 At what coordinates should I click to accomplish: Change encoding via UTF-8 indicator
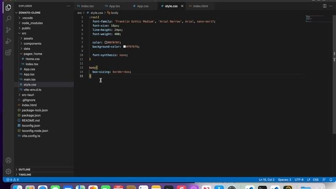299,180
